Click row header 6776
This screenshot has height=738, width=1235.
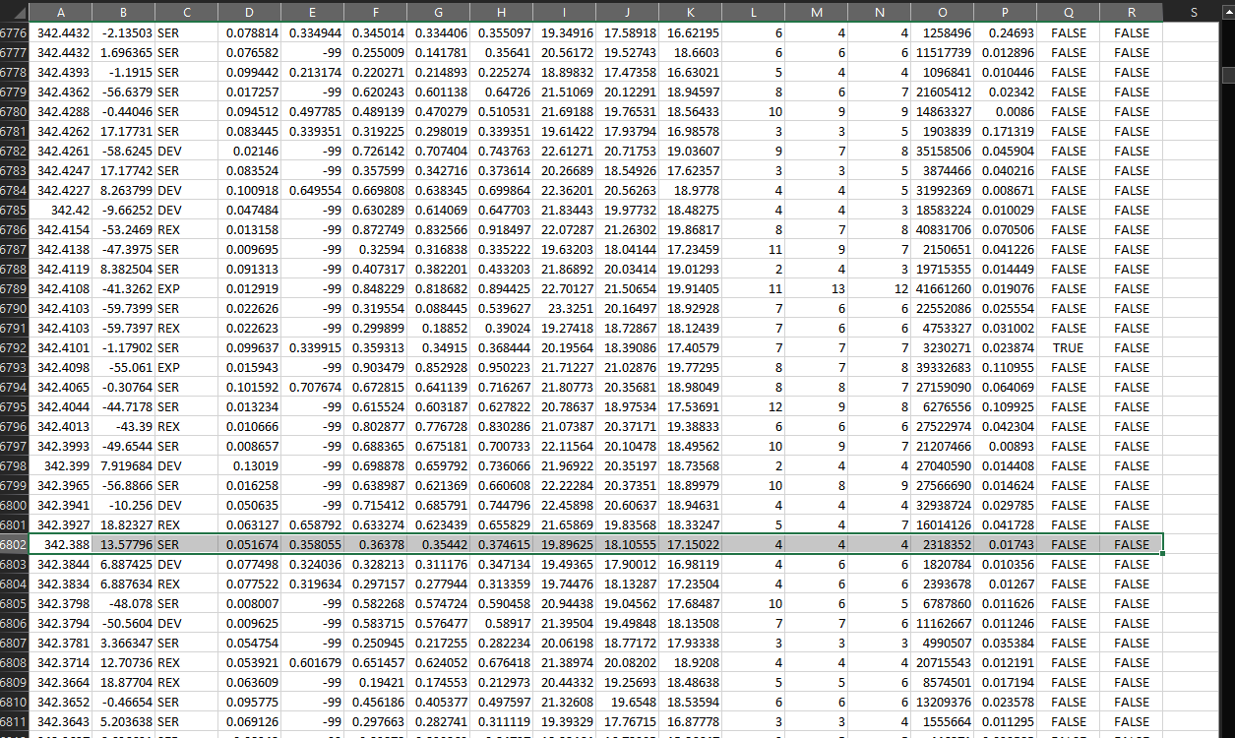tap(14, 32)
